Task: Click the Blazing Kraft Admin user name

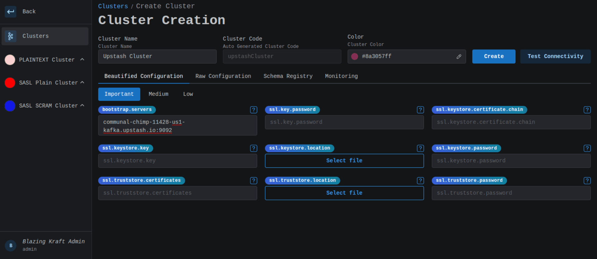Action: (x=54, y=242)
